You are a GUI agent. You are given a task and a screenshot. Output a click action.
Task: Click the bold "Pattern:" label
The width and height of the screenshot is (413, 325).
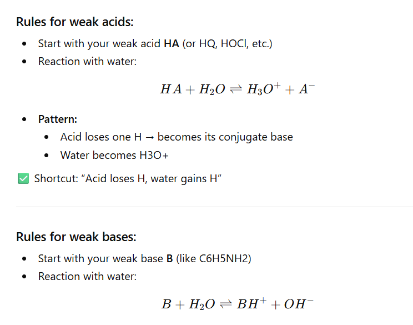pos(58,119)
